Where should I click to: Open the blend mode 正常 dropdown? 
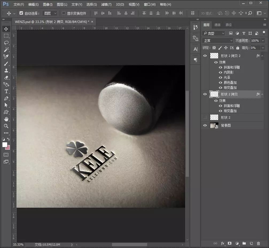[x=218, y=41]
